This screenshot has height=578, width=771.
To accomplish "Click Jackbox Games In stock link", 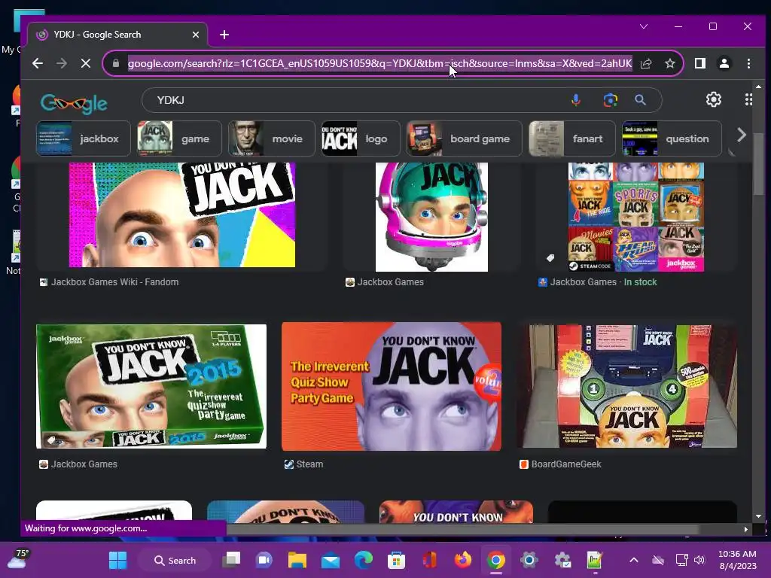I will (598, 282).
